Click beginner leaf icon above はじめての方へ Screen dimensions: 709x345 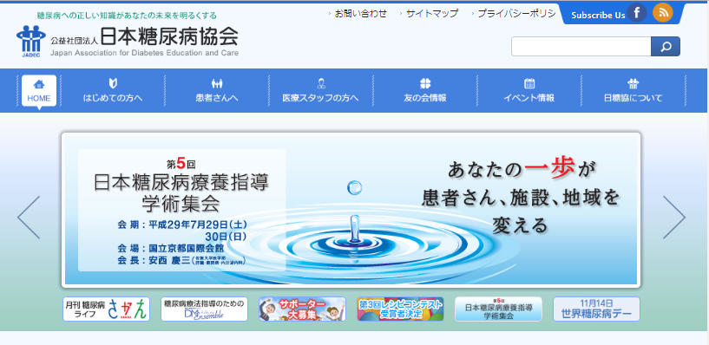113,83
